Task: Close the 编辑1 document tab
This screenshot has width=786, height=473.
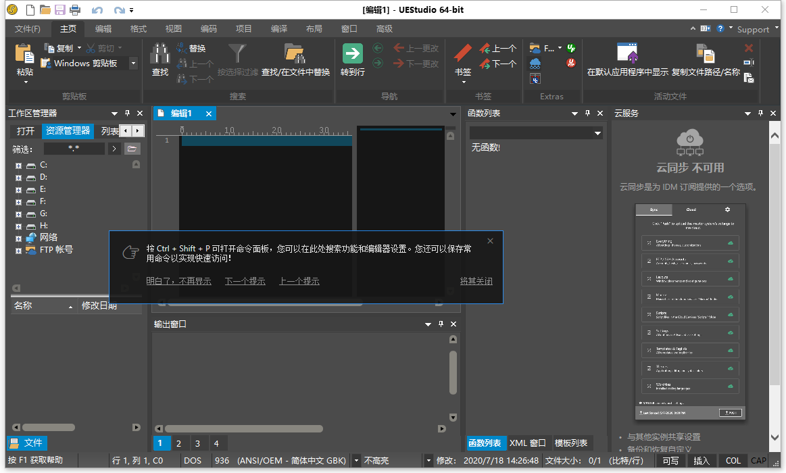Action: point(209,114)
